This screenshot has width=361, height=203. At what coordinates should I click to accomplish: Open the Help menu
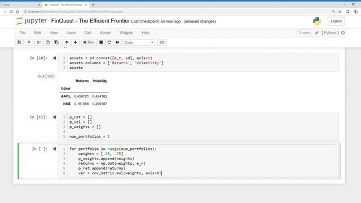click(x=146, y=33)
